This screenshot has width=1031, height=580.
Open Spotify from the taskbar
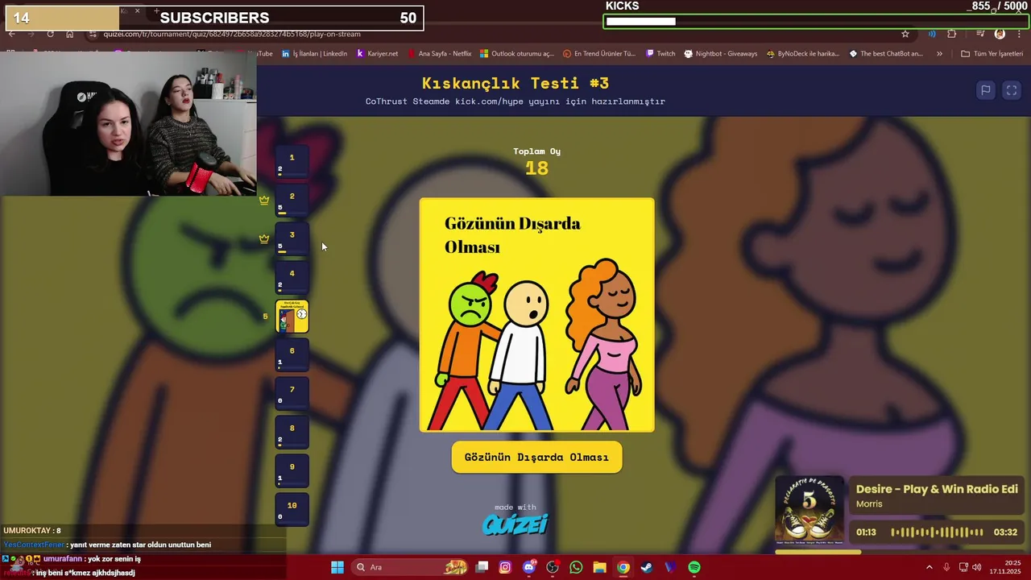click(x=694, y=567)
